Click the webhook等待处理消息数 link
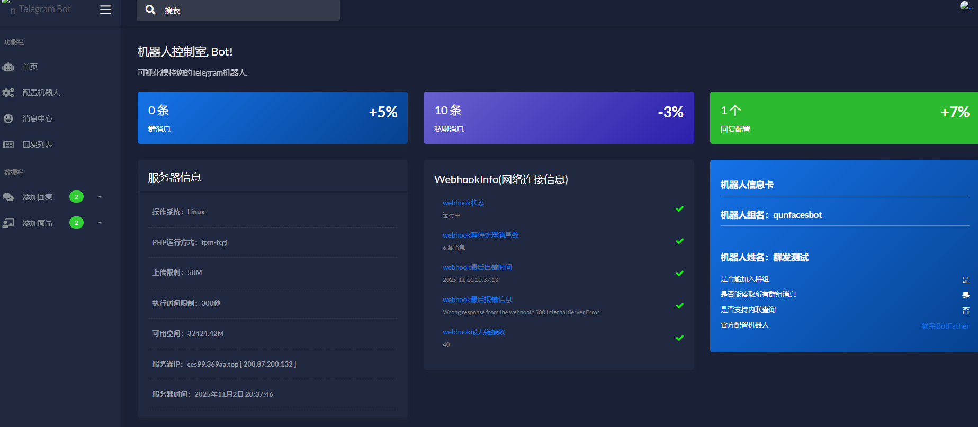Viewport: 978px width, 427px height. click(x=481, y=235)
